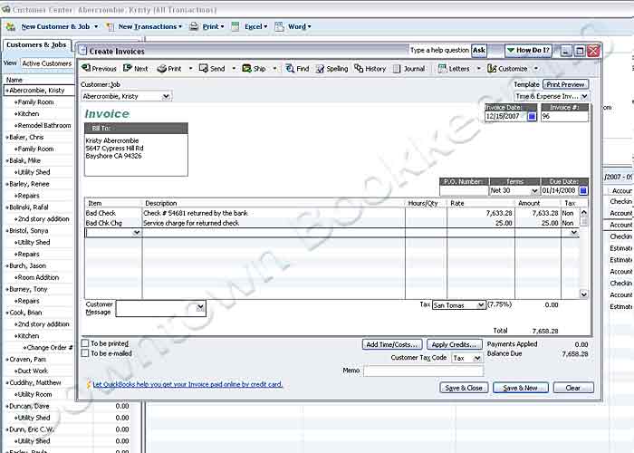Select customer Cuddihy, Matthew
634x453 pixels.
click(34, 382)
